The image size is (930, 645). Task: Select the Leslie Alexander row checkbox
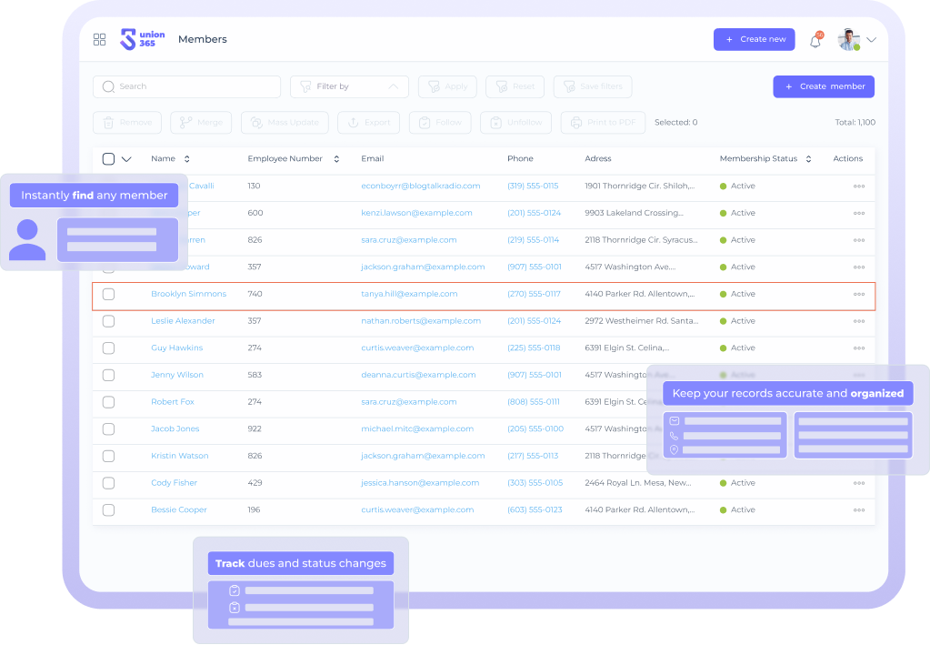(108, 321)
